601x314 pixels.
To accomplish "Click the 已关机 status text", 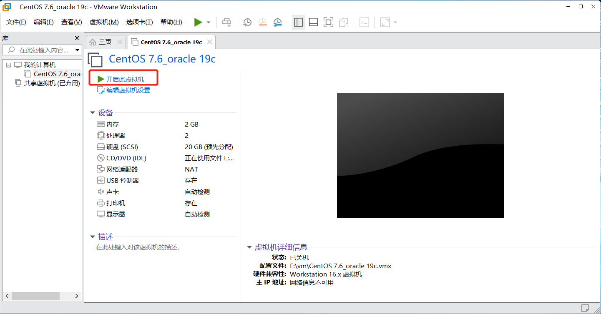I will [299, 257].
